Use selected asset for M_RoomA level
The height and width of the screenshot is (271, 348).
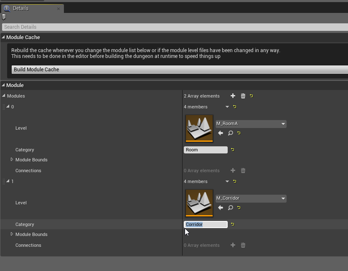click(221, 133)
